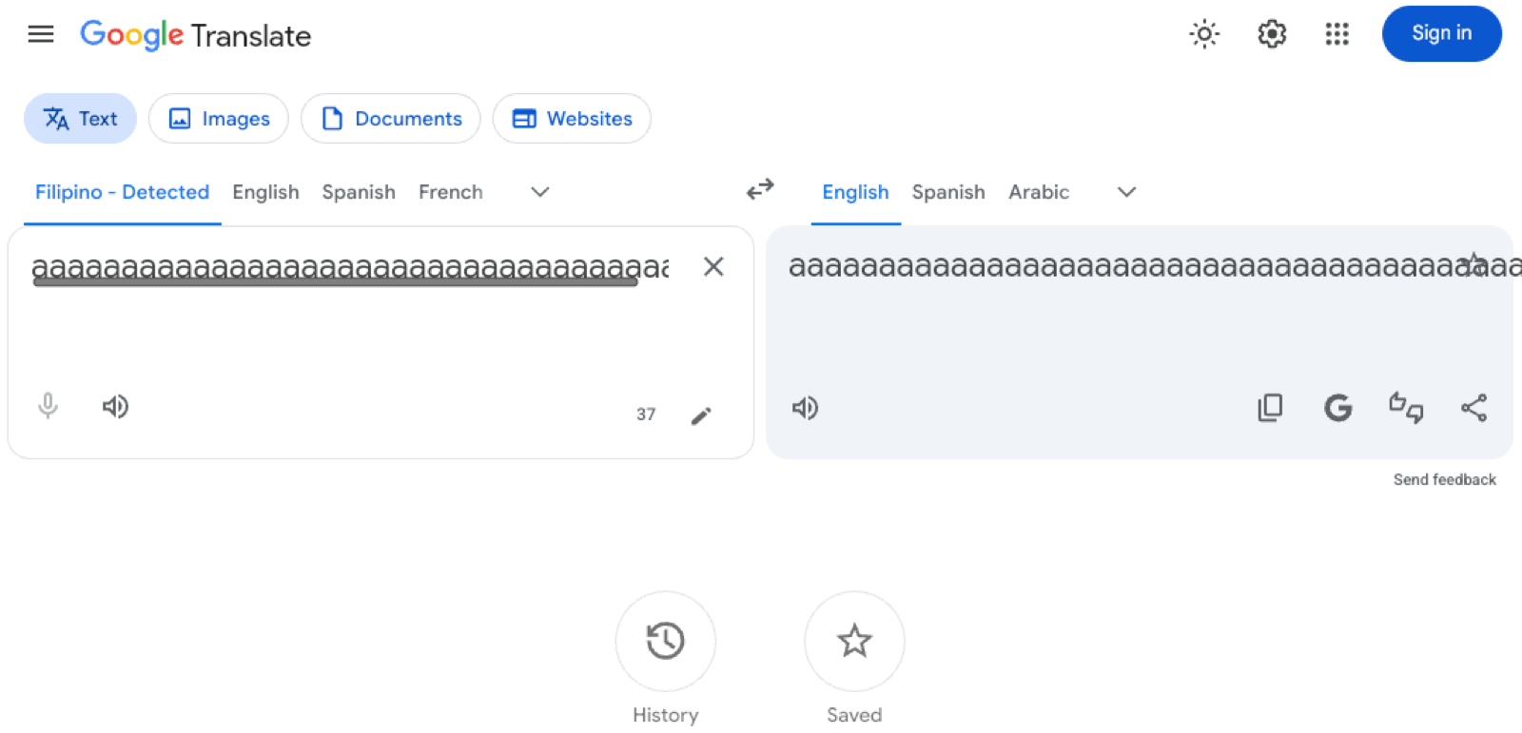Screen dimensions: 1522x733
Task: Click the Sign in button
Action: pos(1441,33)
